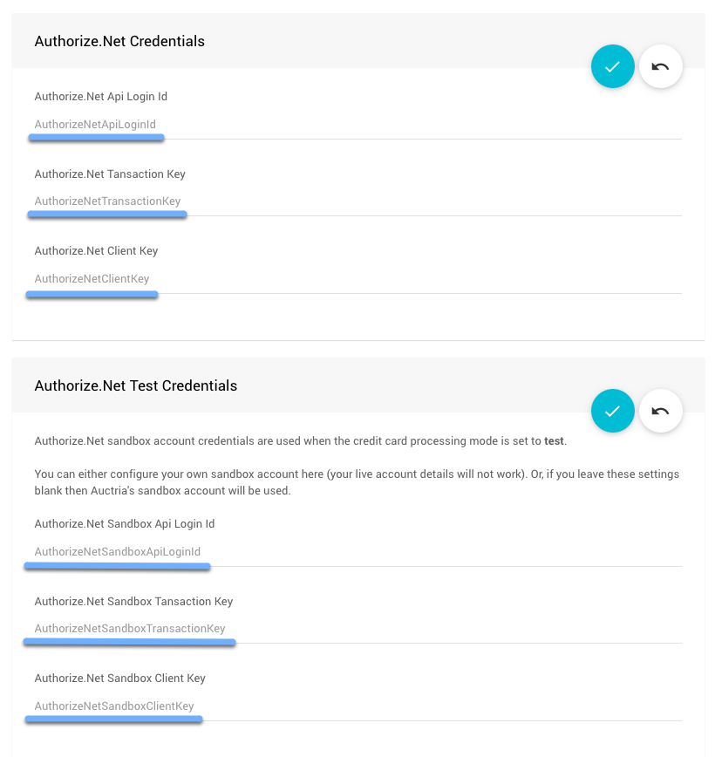Image resolution: width=715 pixels, height=757 pixels.
Task: Click the Authorize.Net Test Credentials header
Action: [x=135, y=385]
